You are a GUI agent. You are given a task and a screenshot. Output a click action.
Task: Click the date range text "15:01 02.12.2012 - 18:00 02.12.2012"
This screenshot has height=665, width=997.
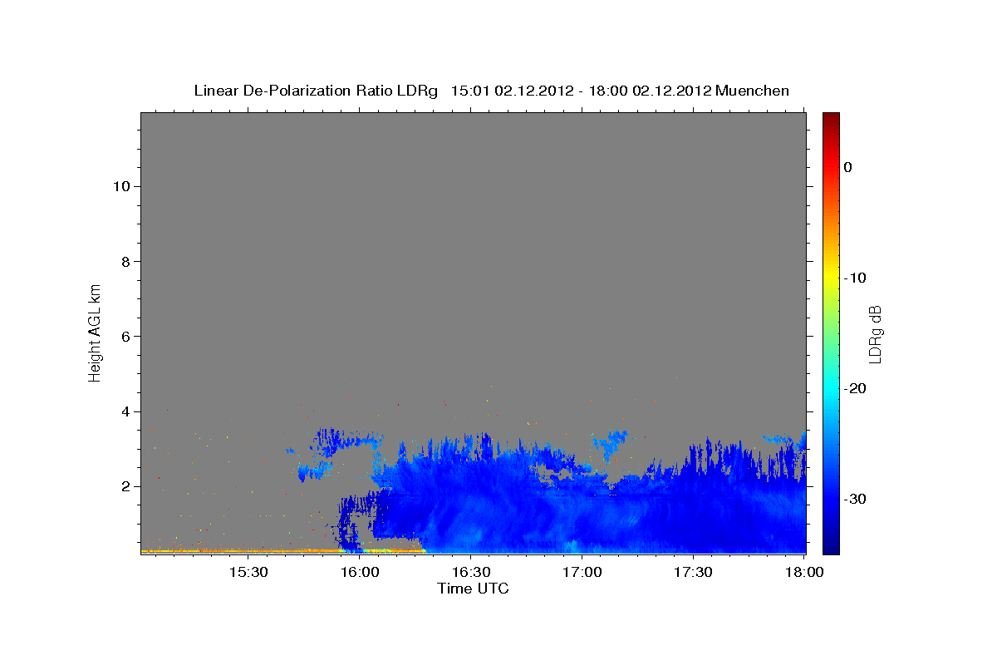tap(581, 91)
